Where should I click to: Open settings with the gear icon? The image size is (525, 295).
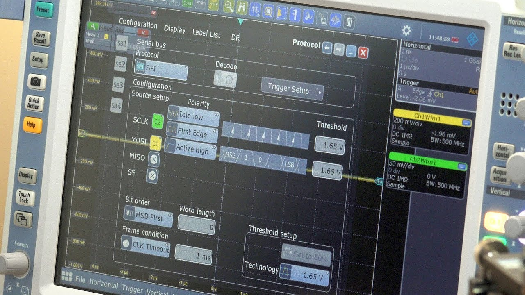point(406,30)
